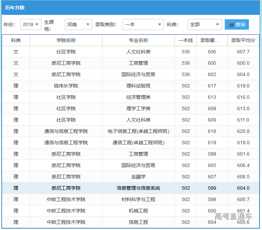Click the 机械工程 major cell

coord(138,211)
